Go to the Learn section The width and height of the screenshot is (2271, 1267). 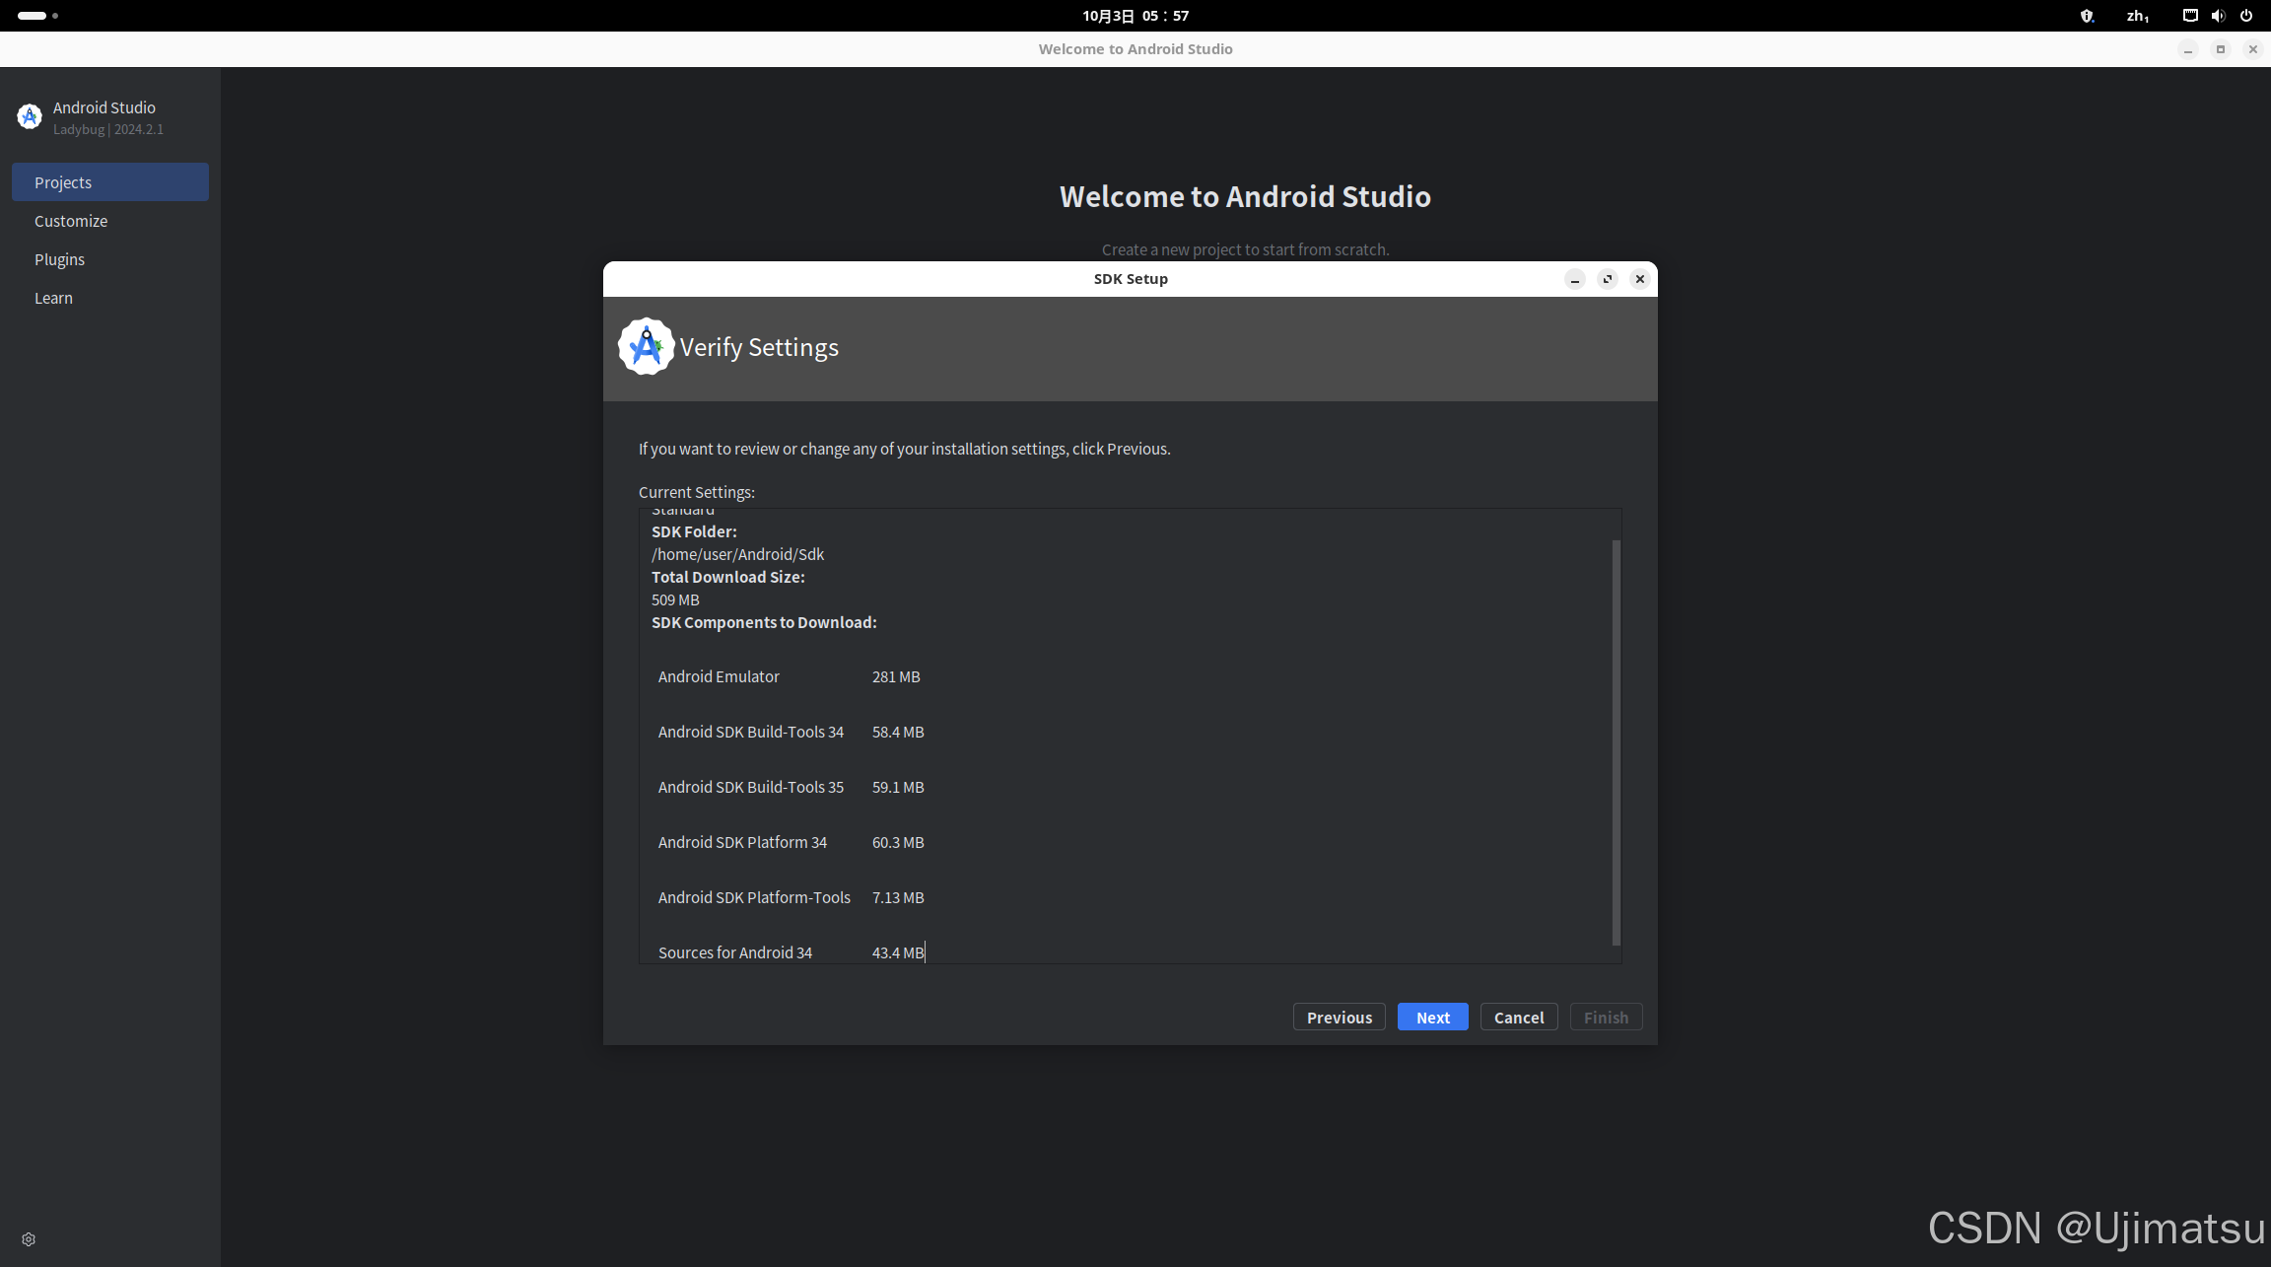[x=53, y=298]
